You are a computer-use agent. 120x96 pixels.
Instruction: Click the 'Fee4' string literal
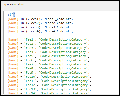pyautogui.click(x=29, y=52)
